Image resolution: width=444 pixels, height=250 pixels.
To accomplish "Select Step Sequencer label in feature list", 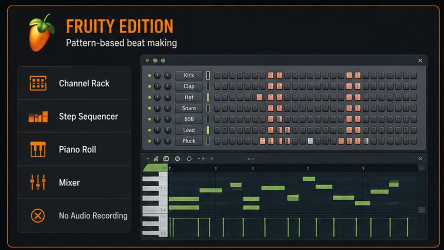I will 88,117.
